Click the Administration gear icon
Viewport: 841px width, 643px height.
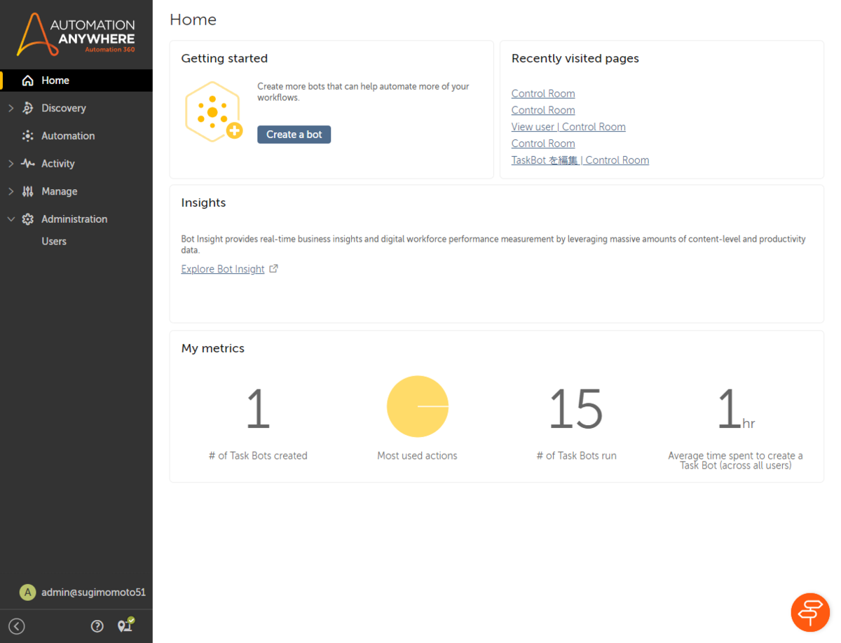click(x=28, y=219)
